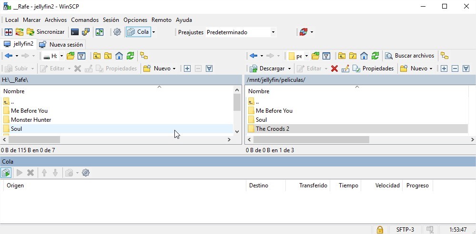Select the remote The Croods 2 folder
The height and width of the screenshot is (234, 476).
tap(357, 129)
